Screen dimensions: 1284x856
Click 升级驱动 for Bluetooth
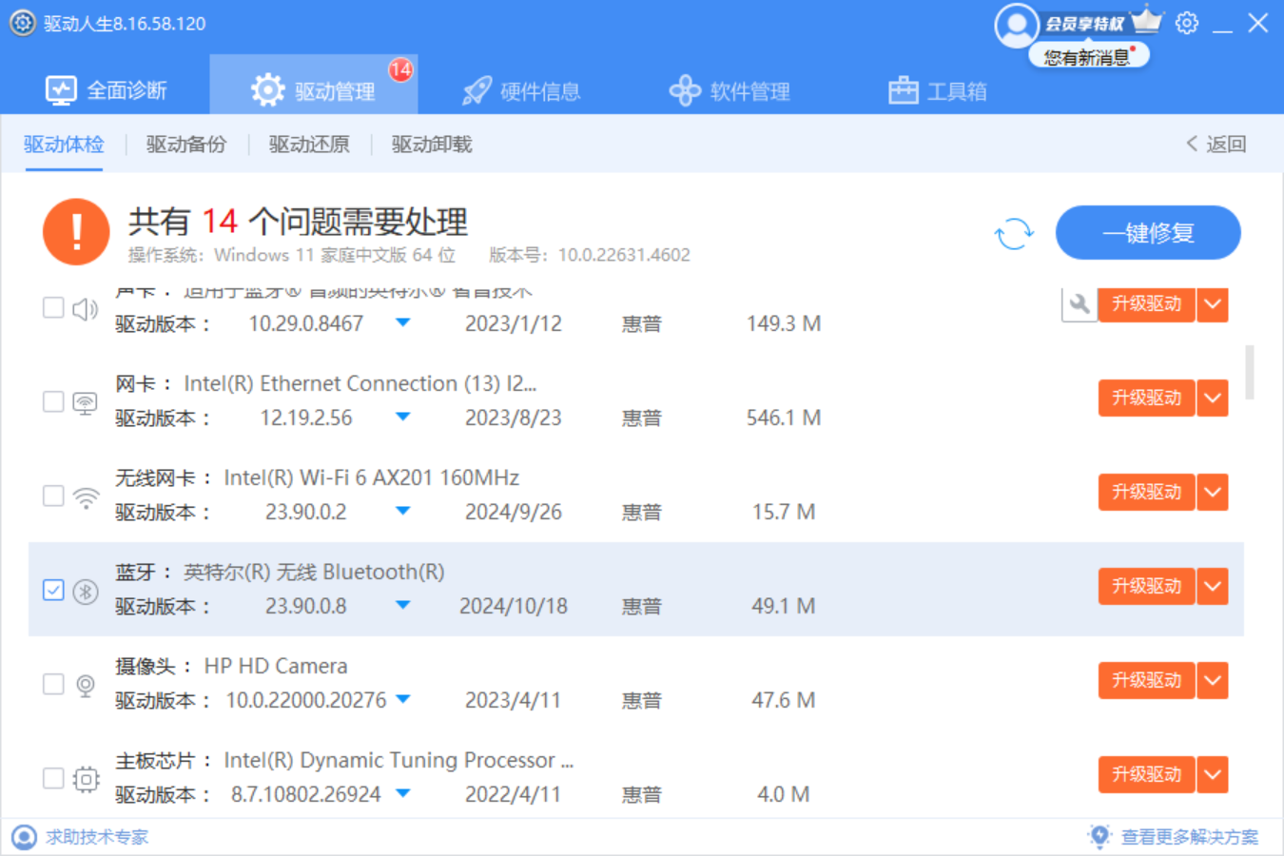click(1146, 586)
